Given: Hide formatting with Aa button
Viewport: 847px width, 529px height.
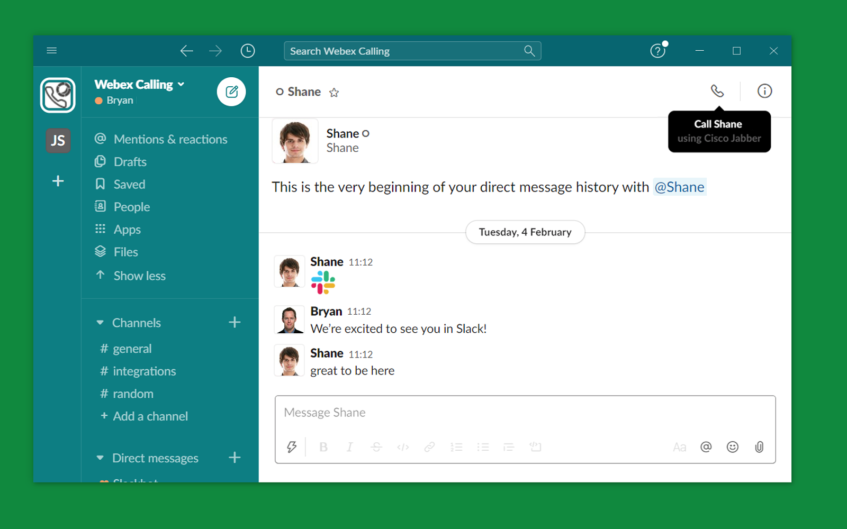Looking at the screenshot, I should [680, 448].
